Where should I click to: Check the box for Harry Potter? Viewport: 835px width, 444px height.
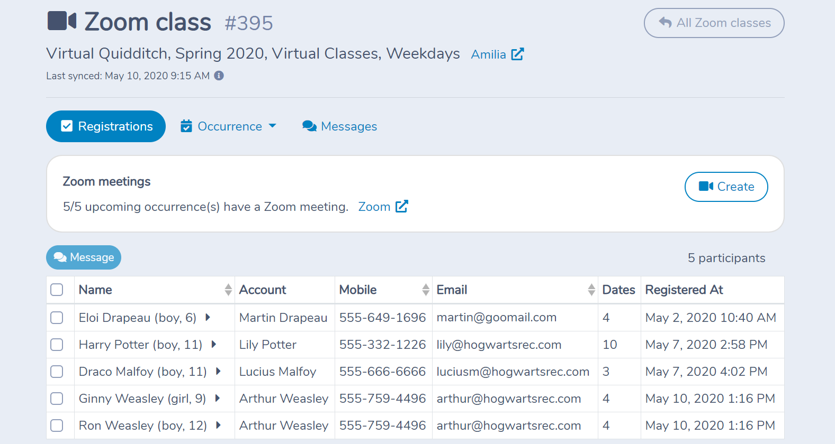click(57, 345)
